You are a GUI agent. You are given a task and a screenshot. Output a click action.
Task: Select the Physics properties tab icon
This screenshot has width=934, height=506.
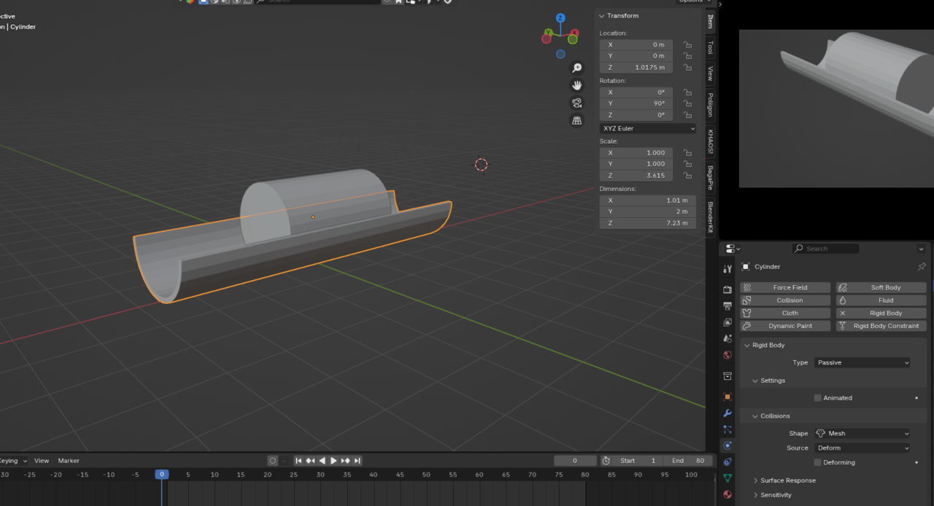(727, 445)
